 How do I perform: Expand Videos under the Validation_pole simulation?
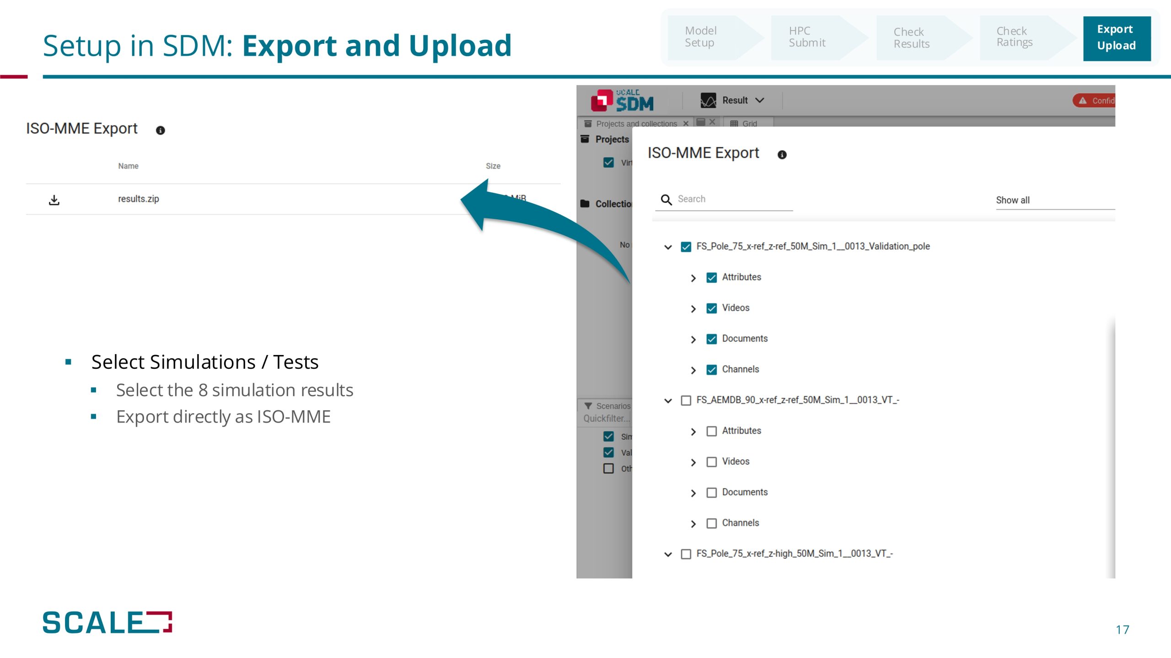coord(693,309)
